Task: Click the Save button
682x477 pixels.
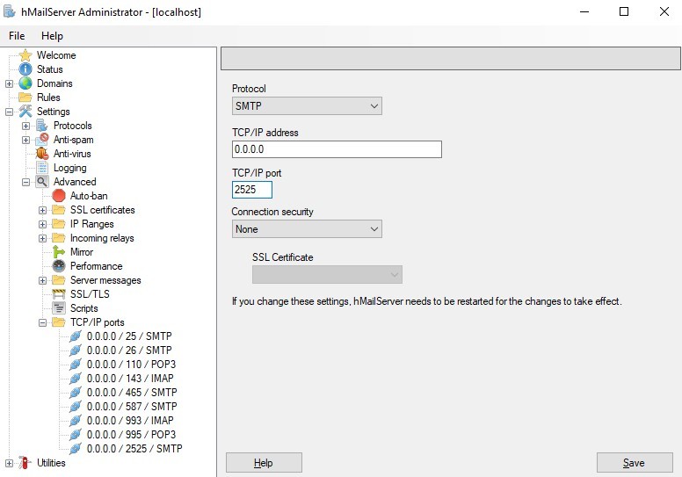Action: tap(635, 463)
